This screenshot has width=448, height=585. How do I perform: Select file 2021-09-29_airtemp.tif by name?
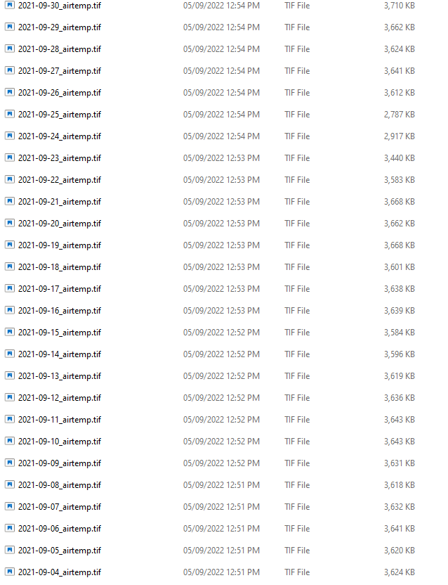(60, 27)
